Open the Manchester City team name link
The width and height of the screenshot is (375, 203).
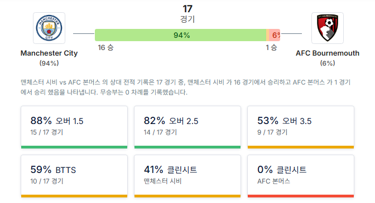coord(49,53)
